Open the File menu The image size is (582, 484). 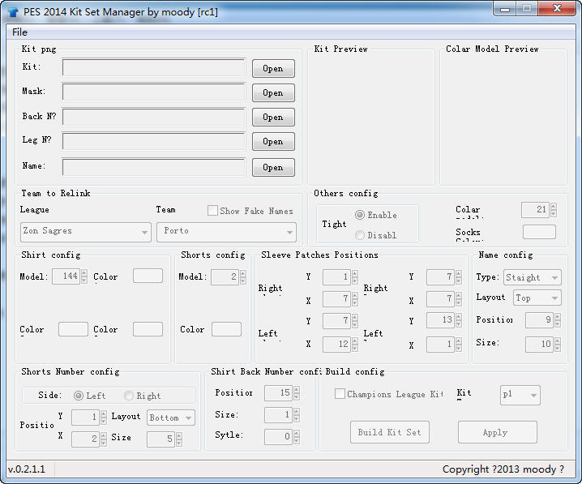[x=19, y=32]
